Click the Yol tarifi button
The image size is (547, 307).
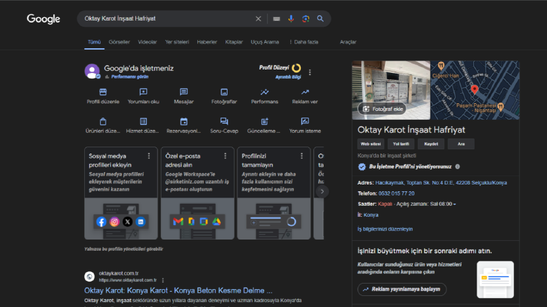[401, 144]
